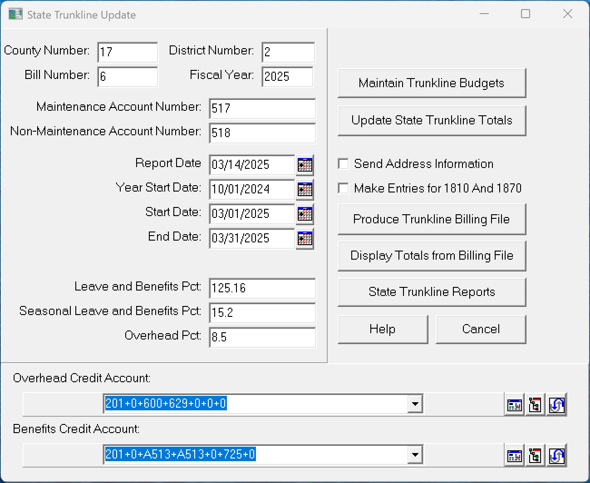590x483 pixels.
Task: Click undo icon for Benefits Credit Account
Action: pyautogui.click(x=556, y=455)
